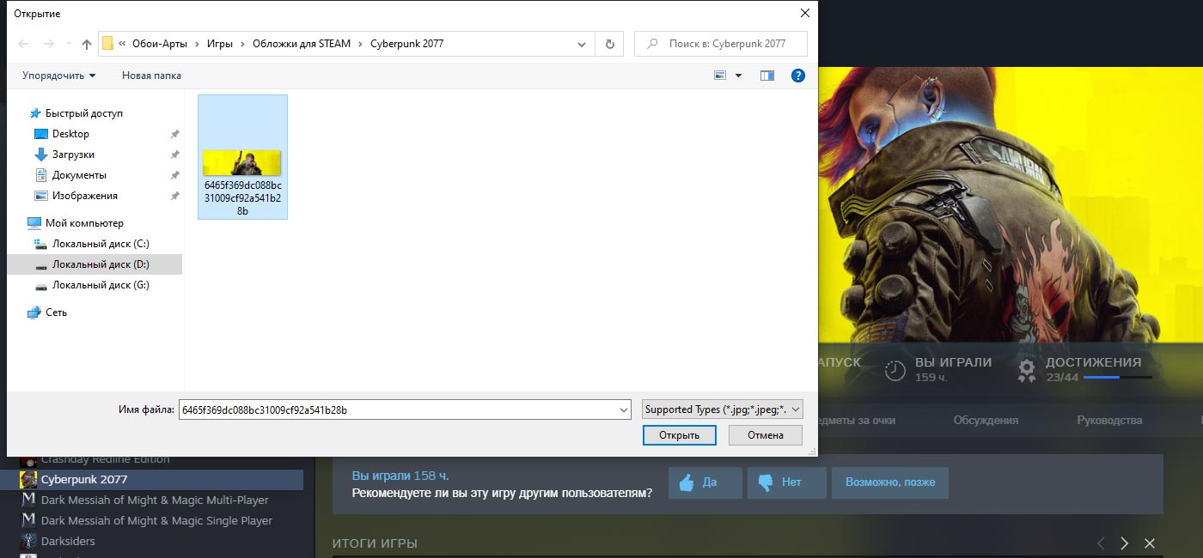Go to previous ИТОГИ ИГРЫ item
1203x558 pixels.
[x=1101, y=543]
